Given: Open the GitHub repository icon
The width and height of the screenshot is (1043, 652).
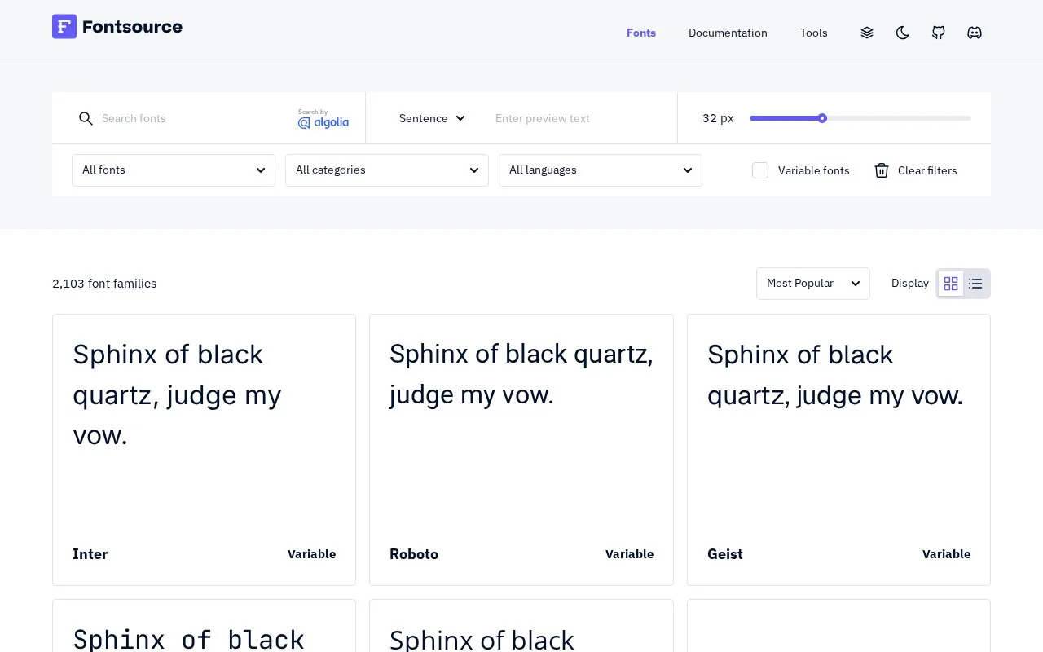Looking at the screenshot, I should coord(939,33).
